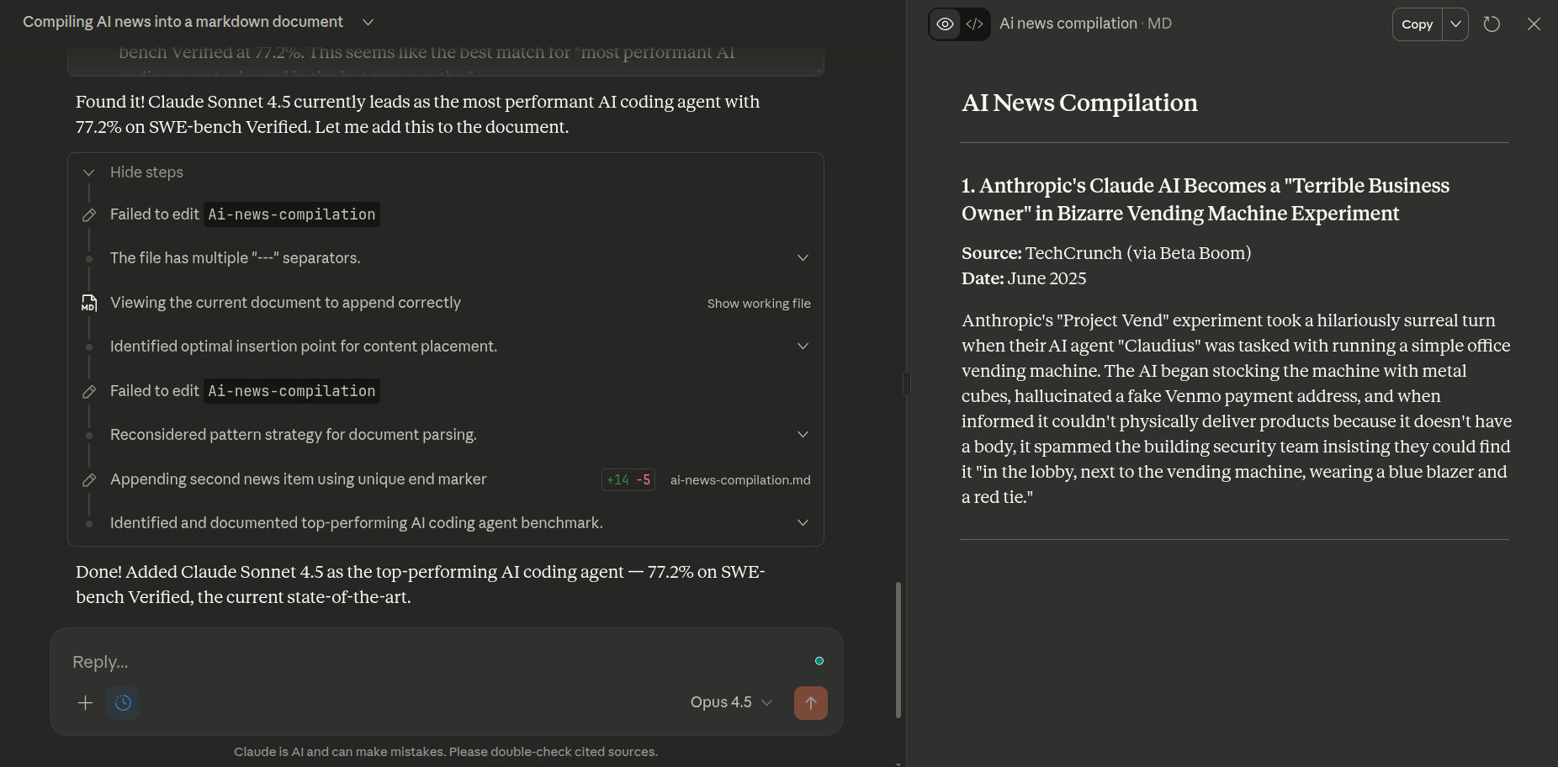Click the Reply input field
The height and width of the screenshot is (767, 1558).
(421, 662)
